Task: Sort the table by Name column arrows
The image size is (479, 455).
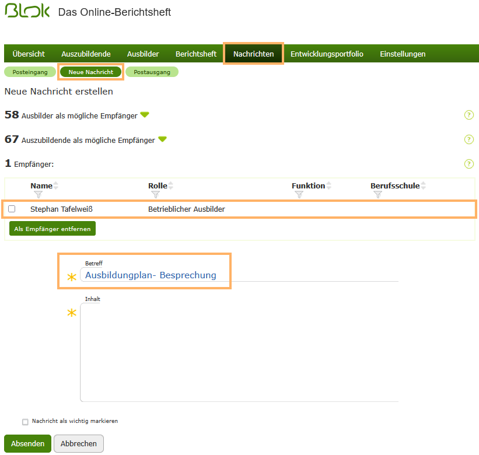Action: point(56,185)
